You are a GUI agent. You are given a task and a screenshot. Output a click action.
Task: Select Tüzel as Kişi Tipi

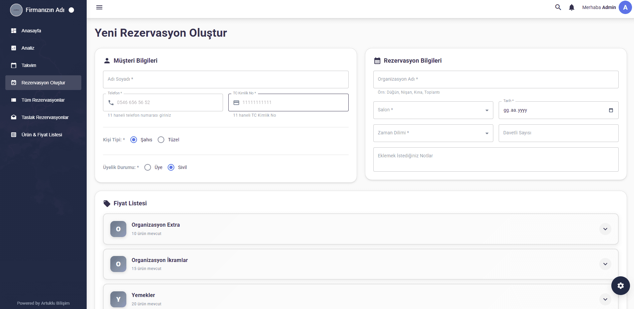pos(161,140)
